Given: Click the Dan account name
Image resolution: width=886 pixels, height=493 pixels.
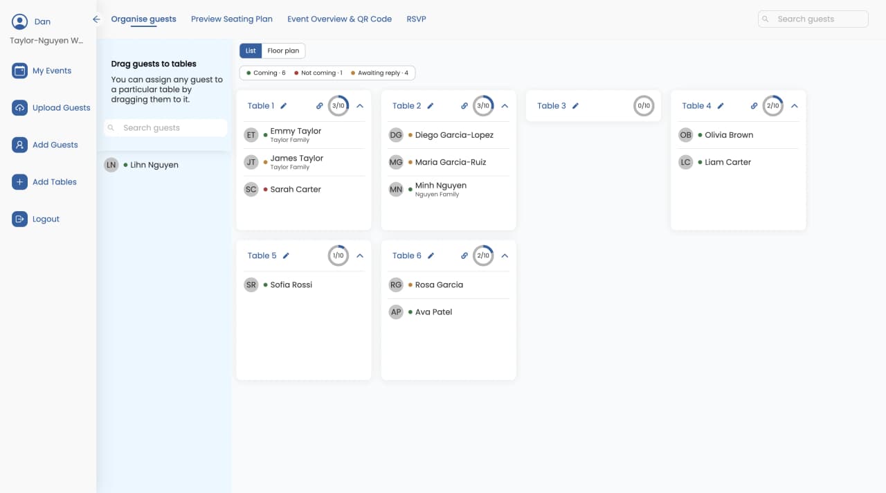Looking at the screenshot, I should [x=42, y=21].
